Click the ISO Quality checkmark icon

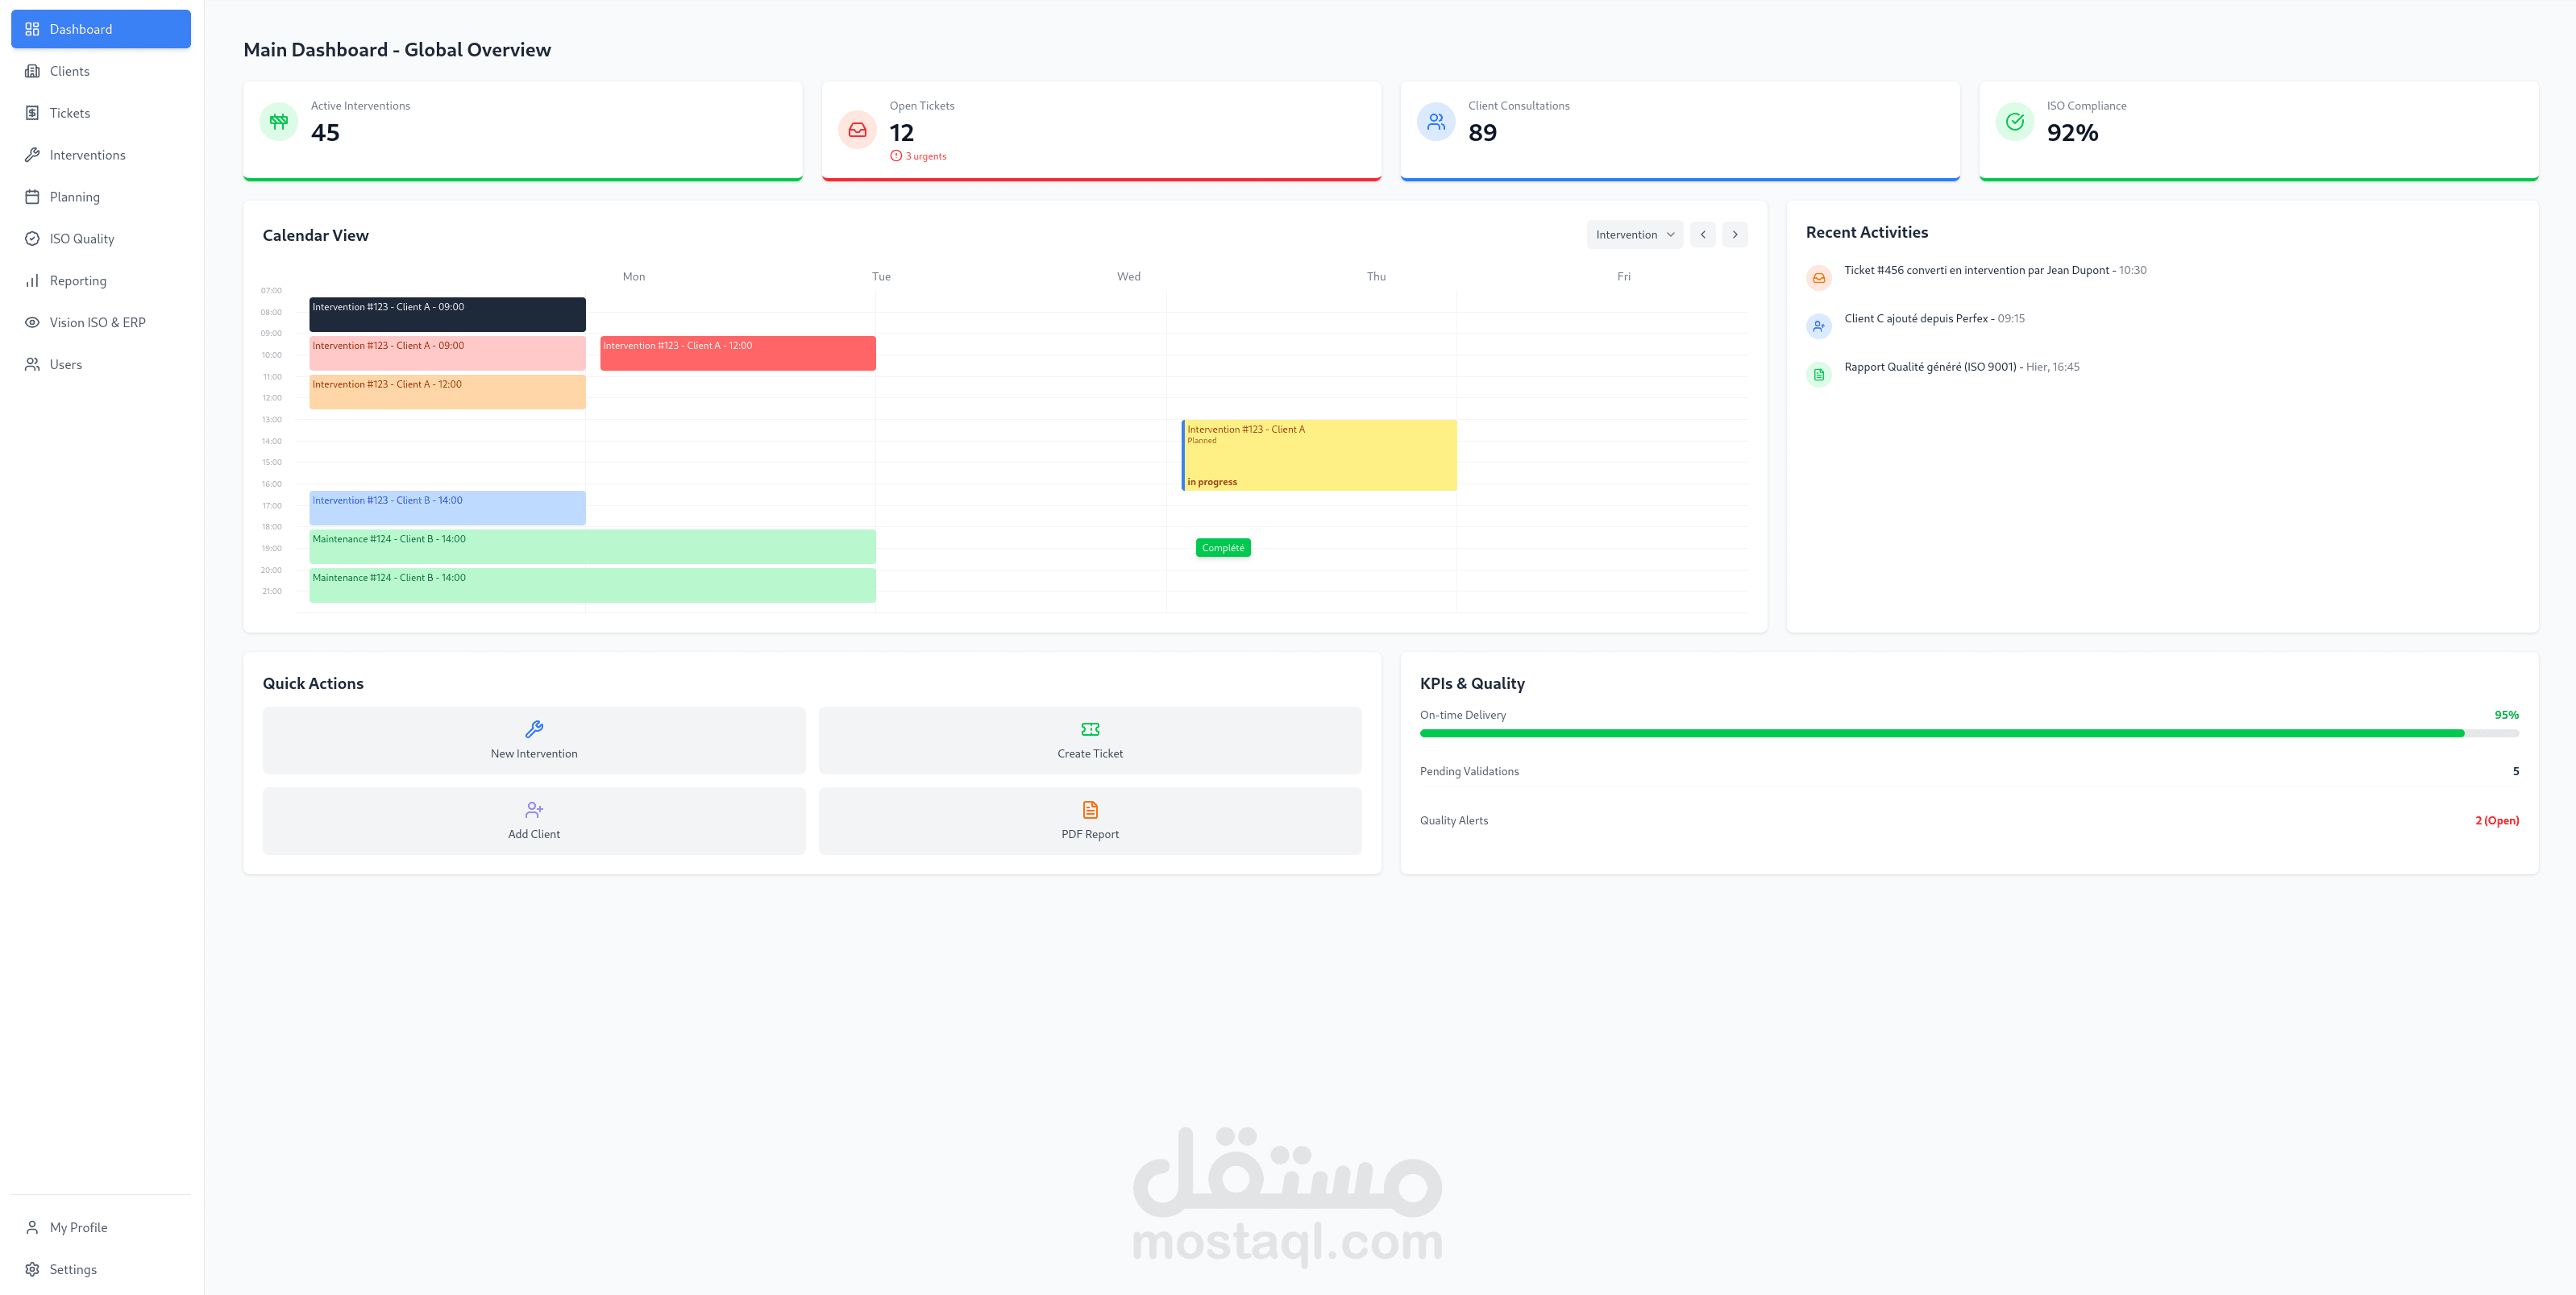click(x=32, y=239)
